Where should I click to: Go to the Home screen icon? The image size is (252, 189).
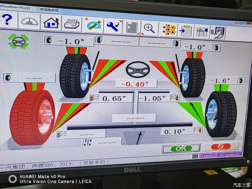point(51,23)
